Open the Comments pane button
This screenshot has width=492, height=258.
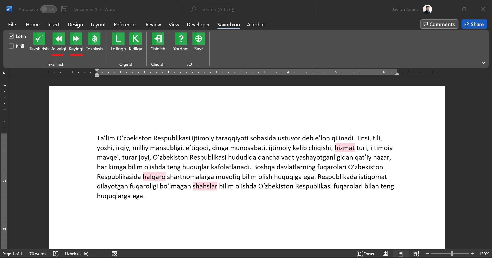coord(439,24)
